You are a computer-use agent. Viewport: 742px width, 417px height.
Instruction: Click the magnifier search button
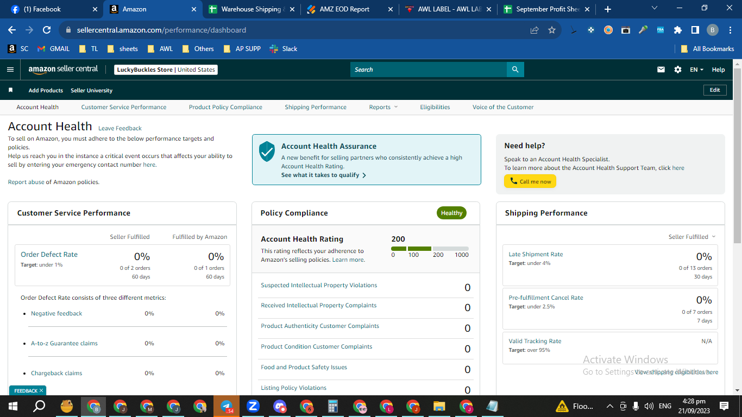[515, 69]
